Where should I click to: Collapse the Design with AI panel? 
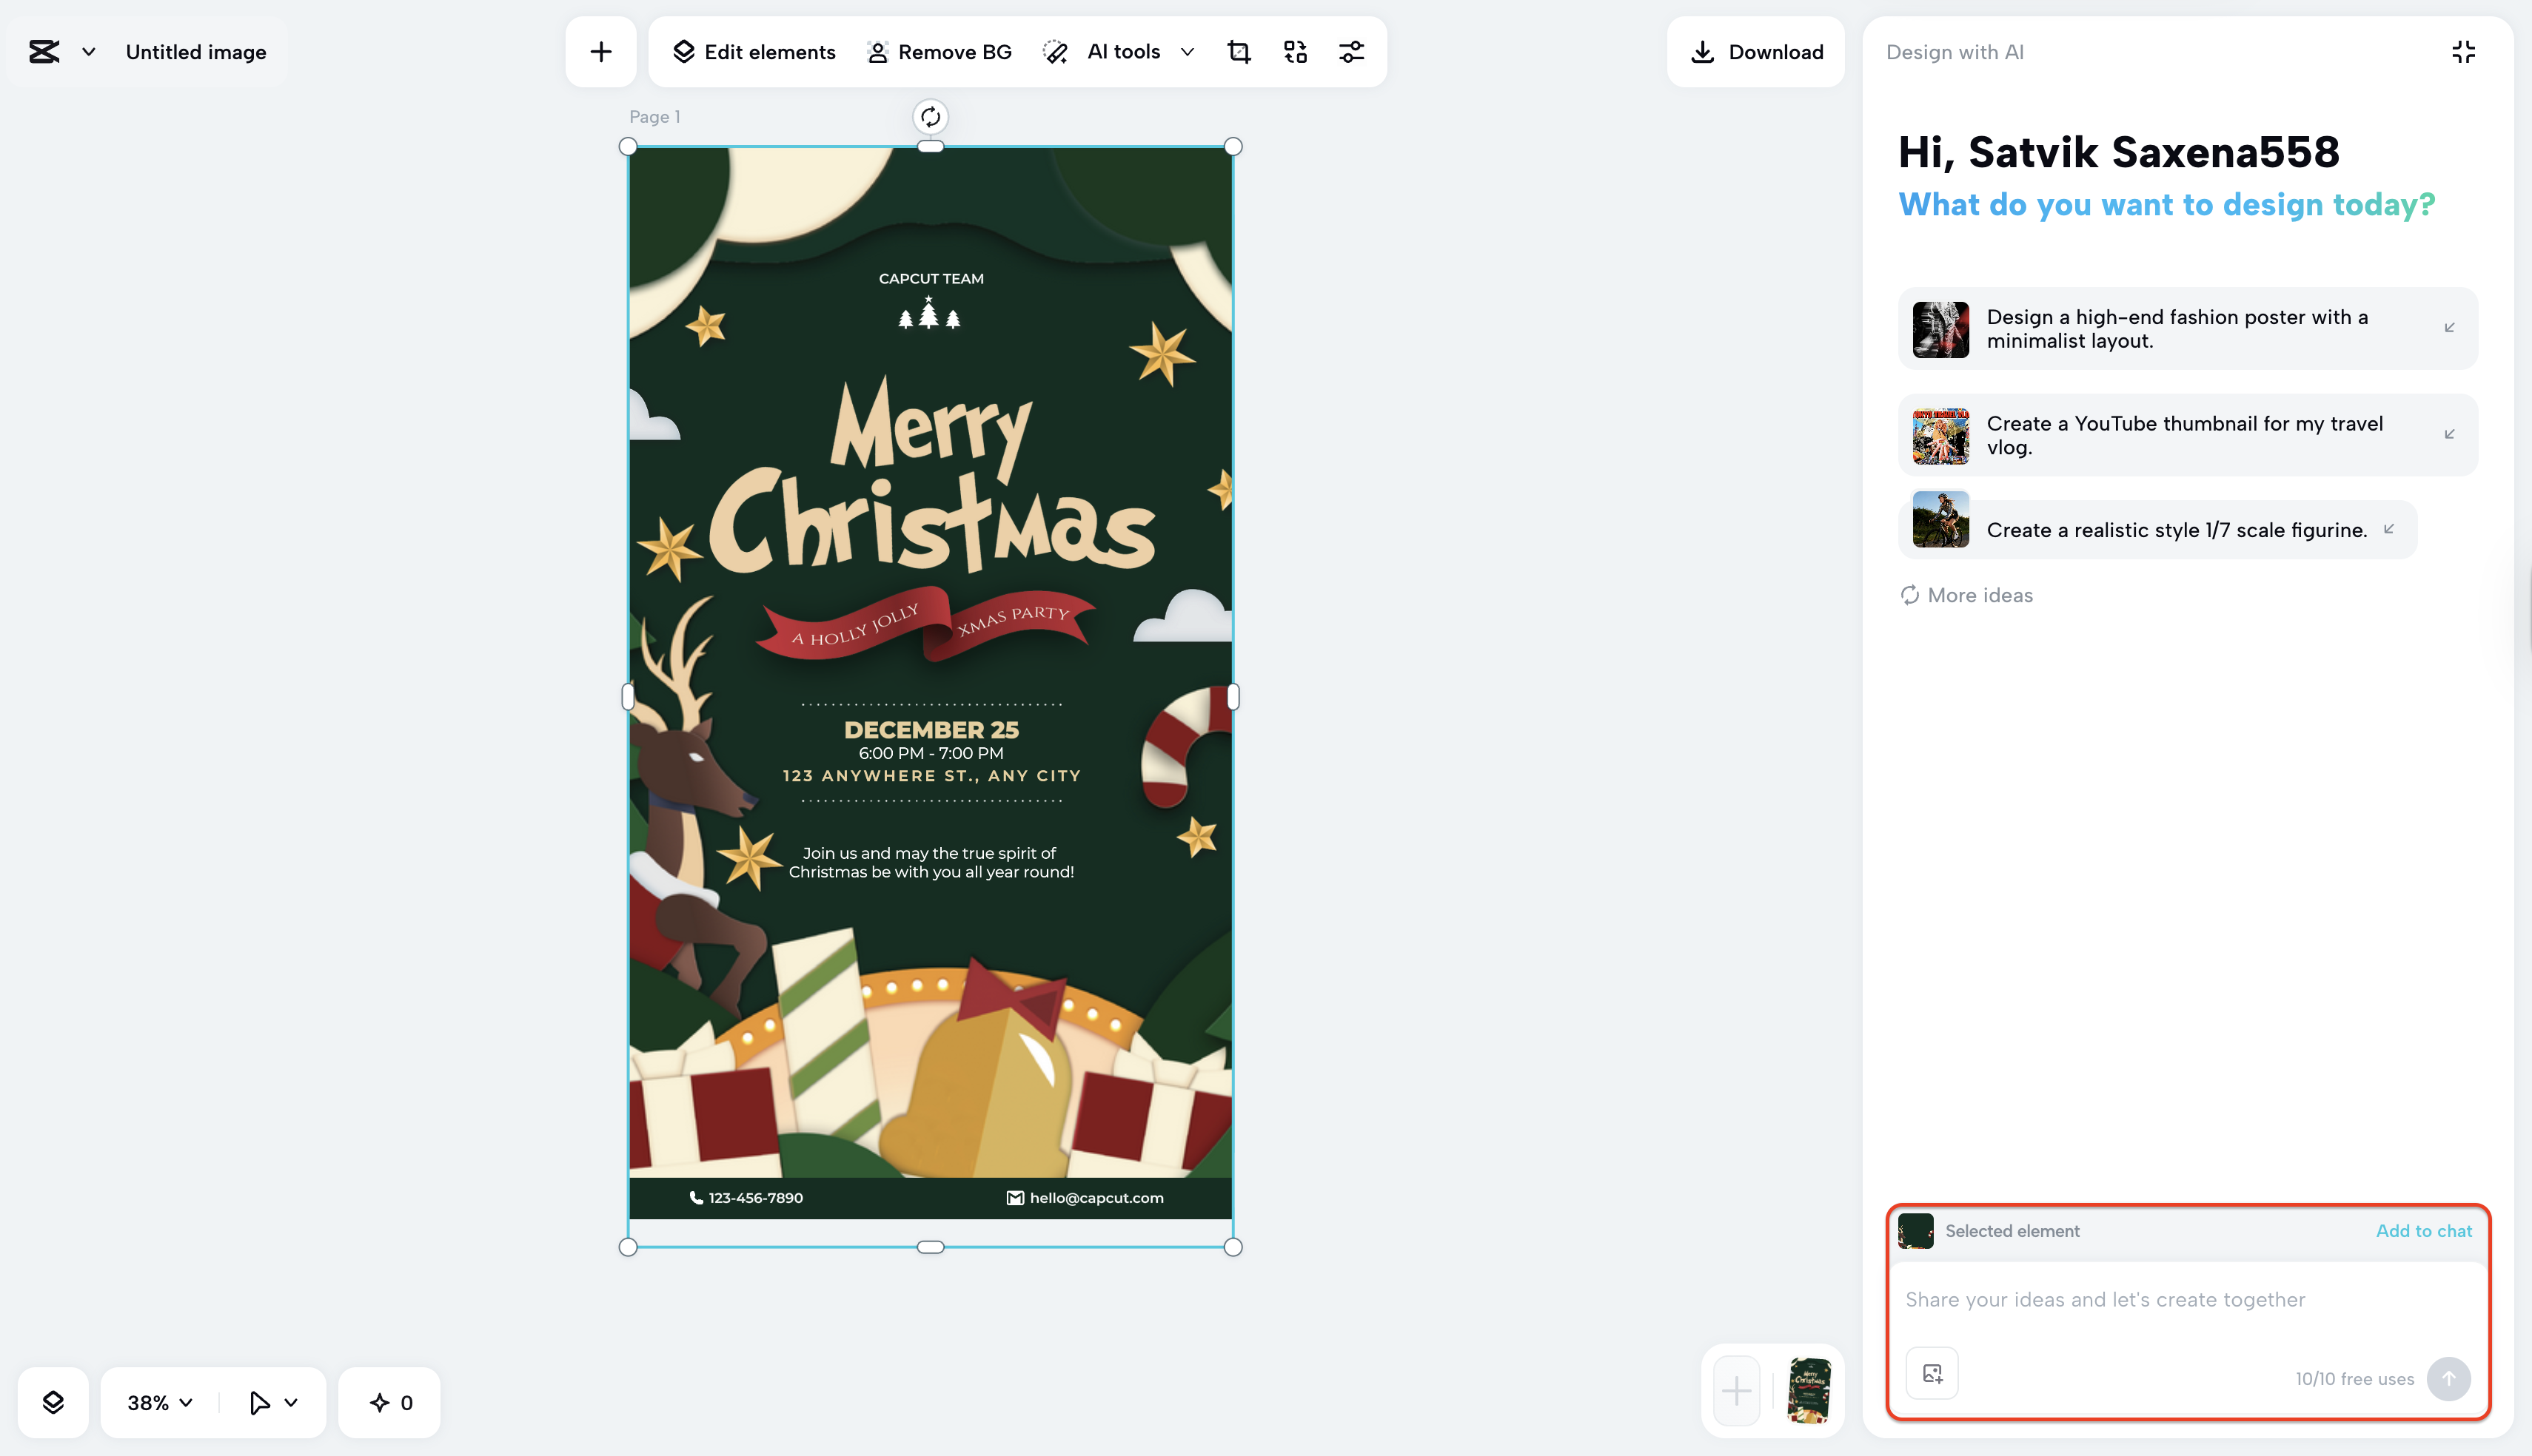coord(2463,52)
